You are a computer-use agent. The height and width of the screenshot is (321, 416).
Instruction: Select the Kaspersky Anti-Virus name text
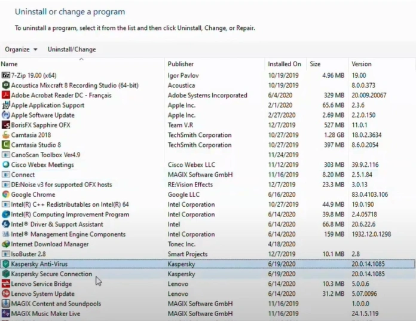pos(39,264)
